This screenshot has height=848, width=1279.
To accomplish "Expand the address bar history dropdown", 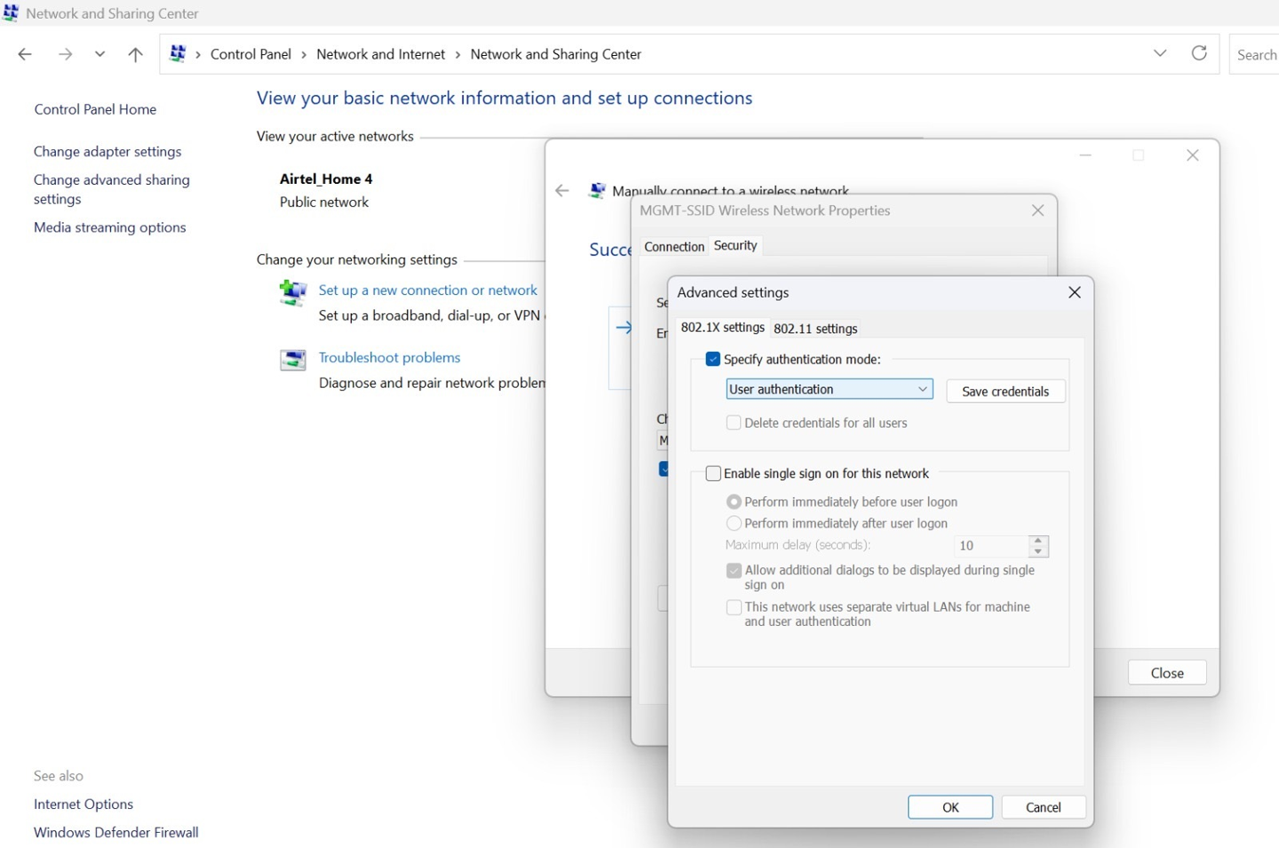I will click(1160, 53).
